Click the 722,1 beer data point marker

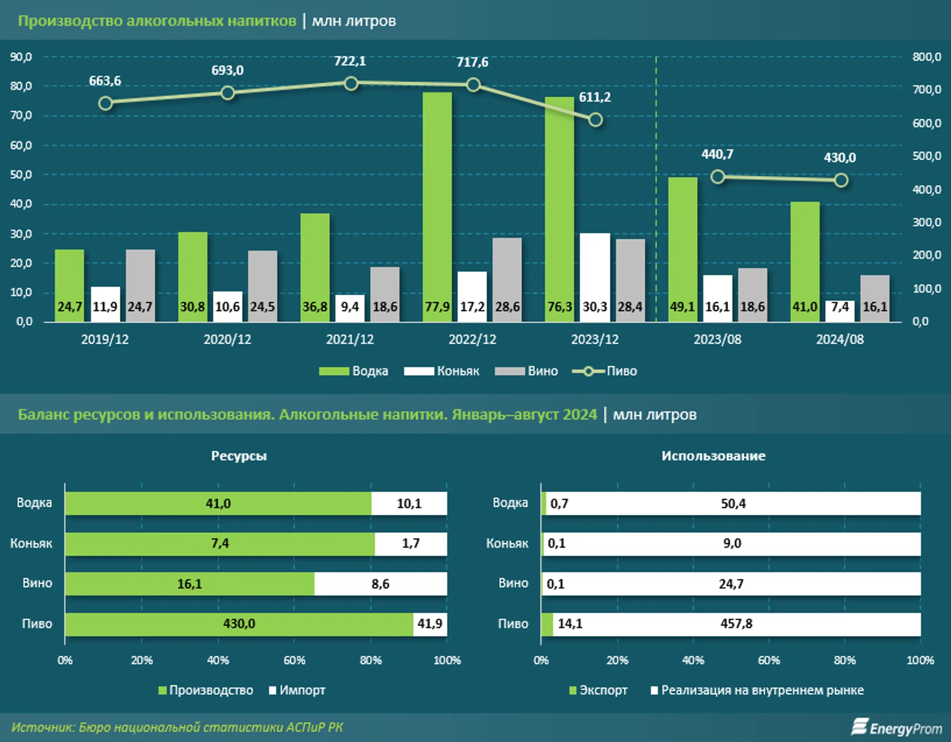pos(351,83)
